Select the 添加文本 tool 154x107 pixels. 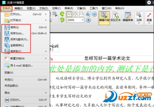tap(116, 17)
